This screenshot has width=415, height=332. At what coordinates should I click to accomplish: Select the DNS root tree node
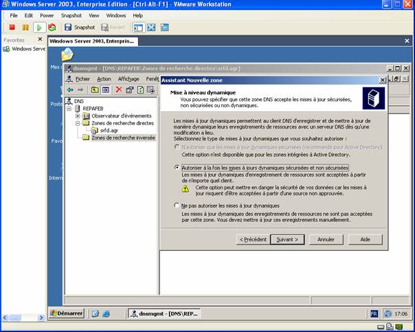(78, 101)
